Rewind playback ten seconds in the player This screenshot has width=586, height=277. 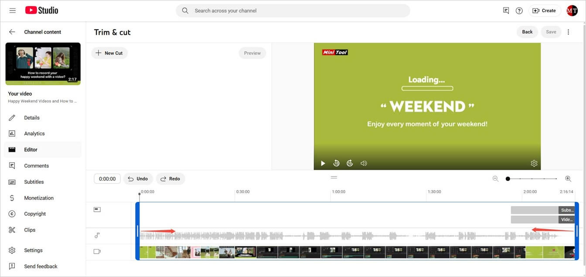(336, 163)
